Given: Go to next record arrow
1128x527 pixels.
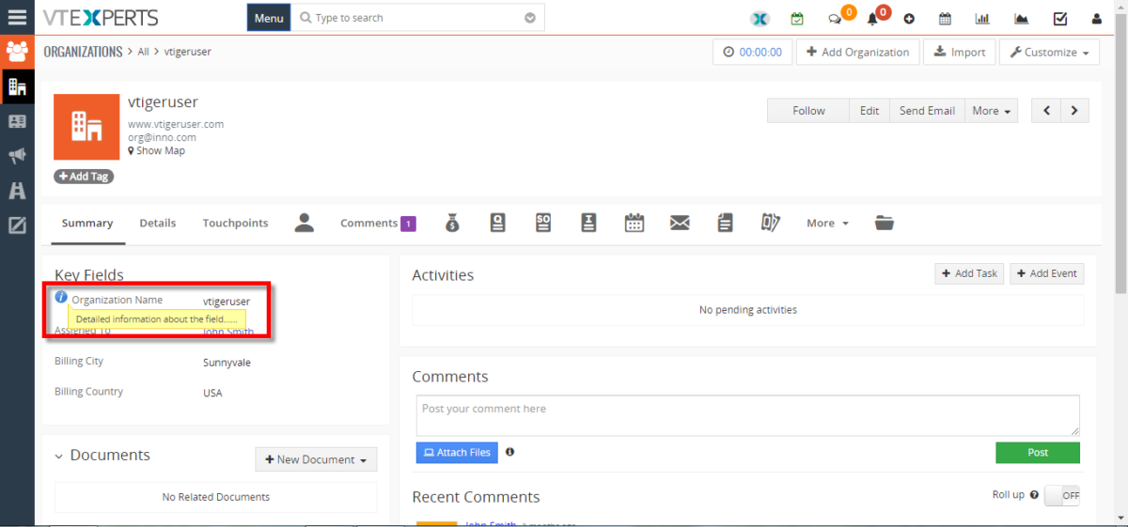Looking at the screenshot, I should (x=1075, y=111).
